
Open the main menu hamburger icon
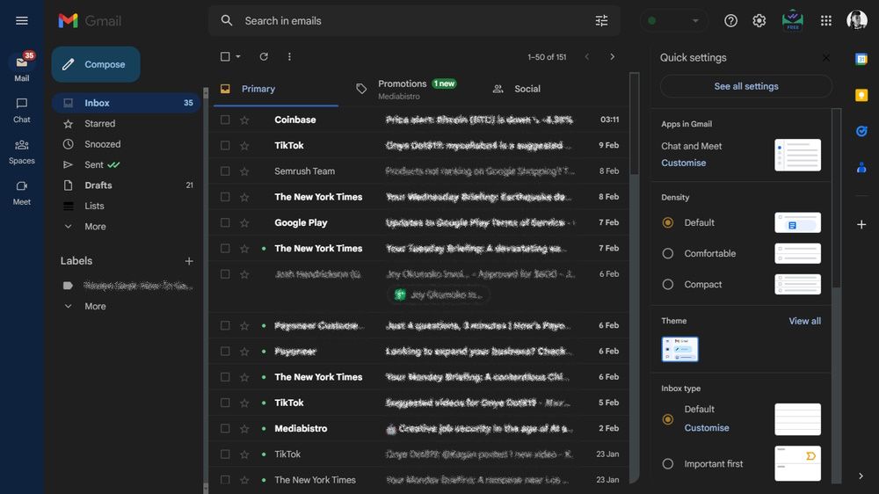pos(22,21)
